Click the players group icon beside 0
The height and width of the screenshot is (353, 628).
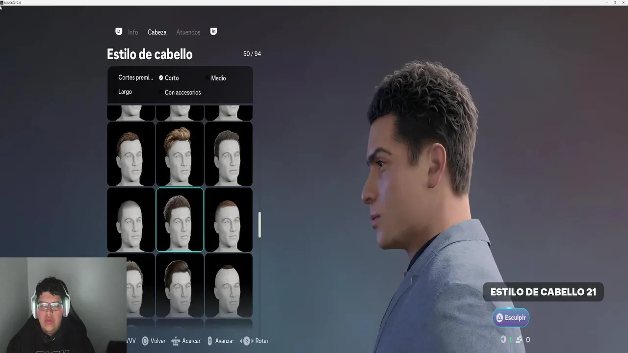pos(519,339)
